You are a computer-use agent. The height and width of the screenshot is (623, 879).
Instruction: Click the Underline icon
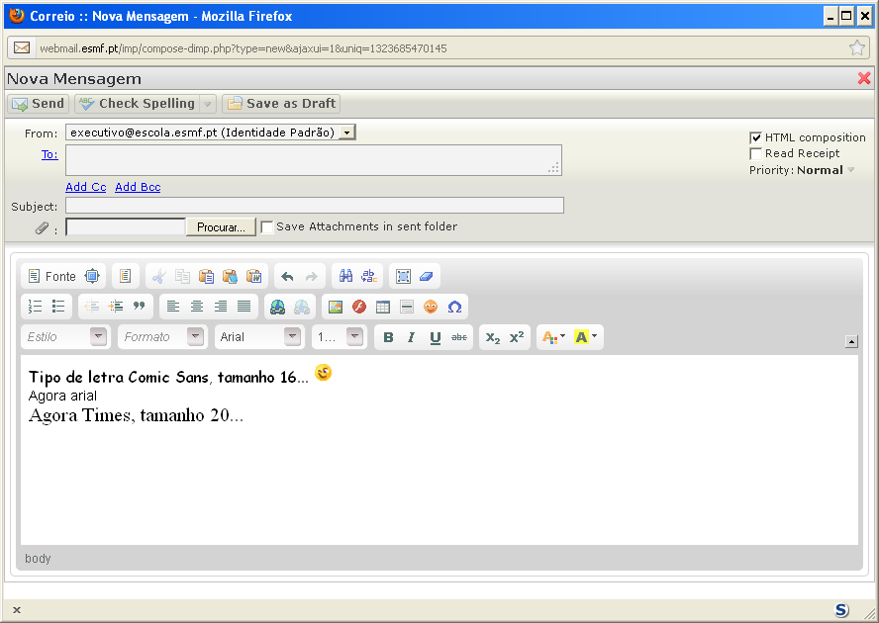click(x=436, y=337)
